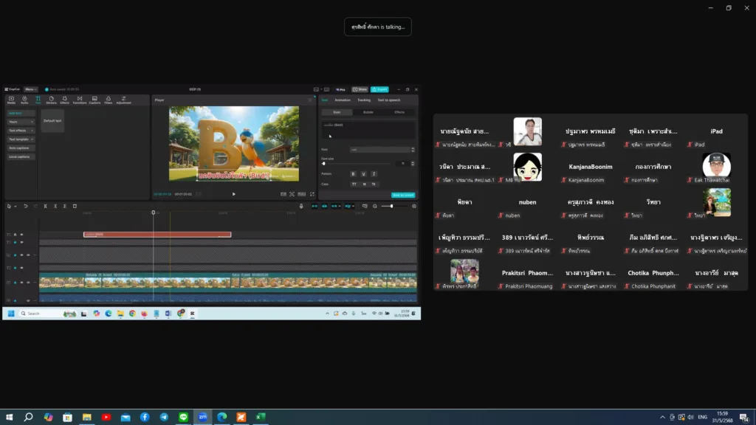This screenshot has width=756, height=425.
Task: Switch to the Animation tab
Action: pyautogui.click(x=343, y=100)
